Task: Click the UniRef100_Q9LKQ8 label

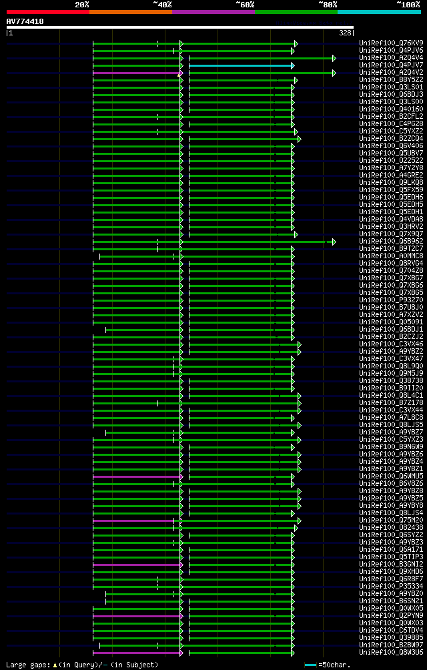Action: [391, 182]
